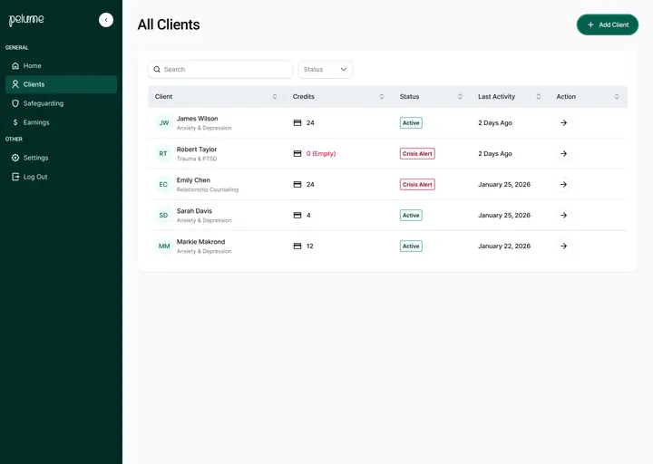653x464 pixels.
Task: Click the Markie Makrond client name
Action: click(200, 242)
